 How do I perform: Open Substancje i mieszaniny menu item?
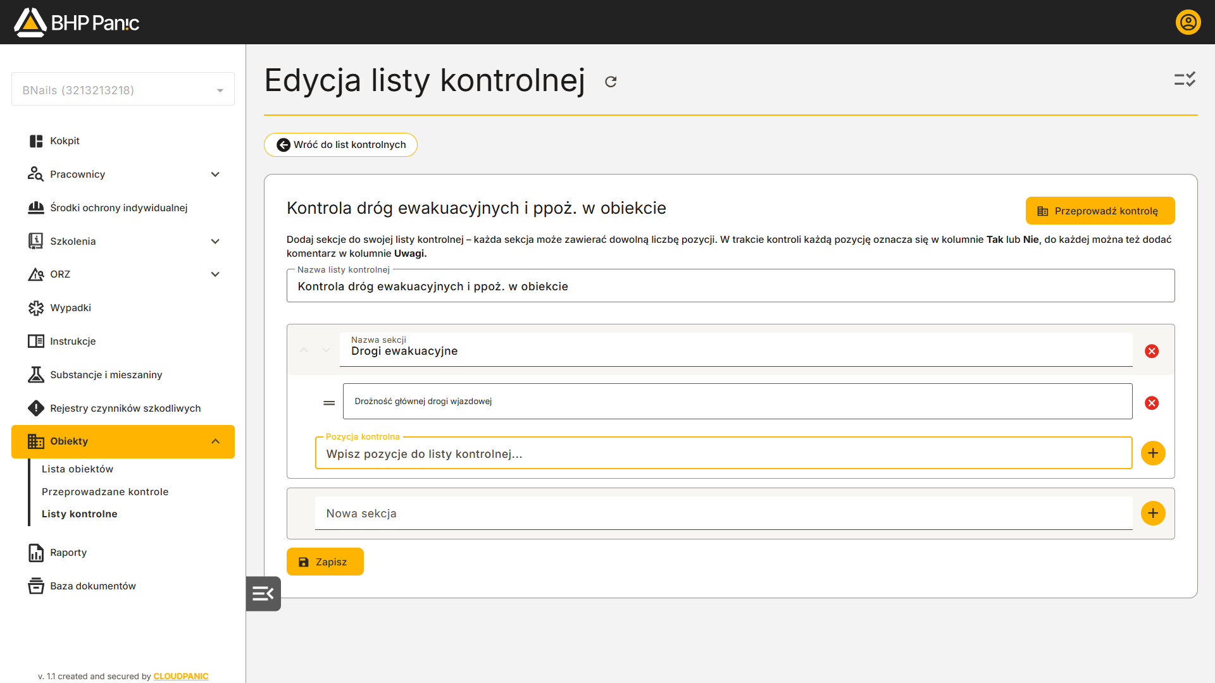(x=123, y=375)
